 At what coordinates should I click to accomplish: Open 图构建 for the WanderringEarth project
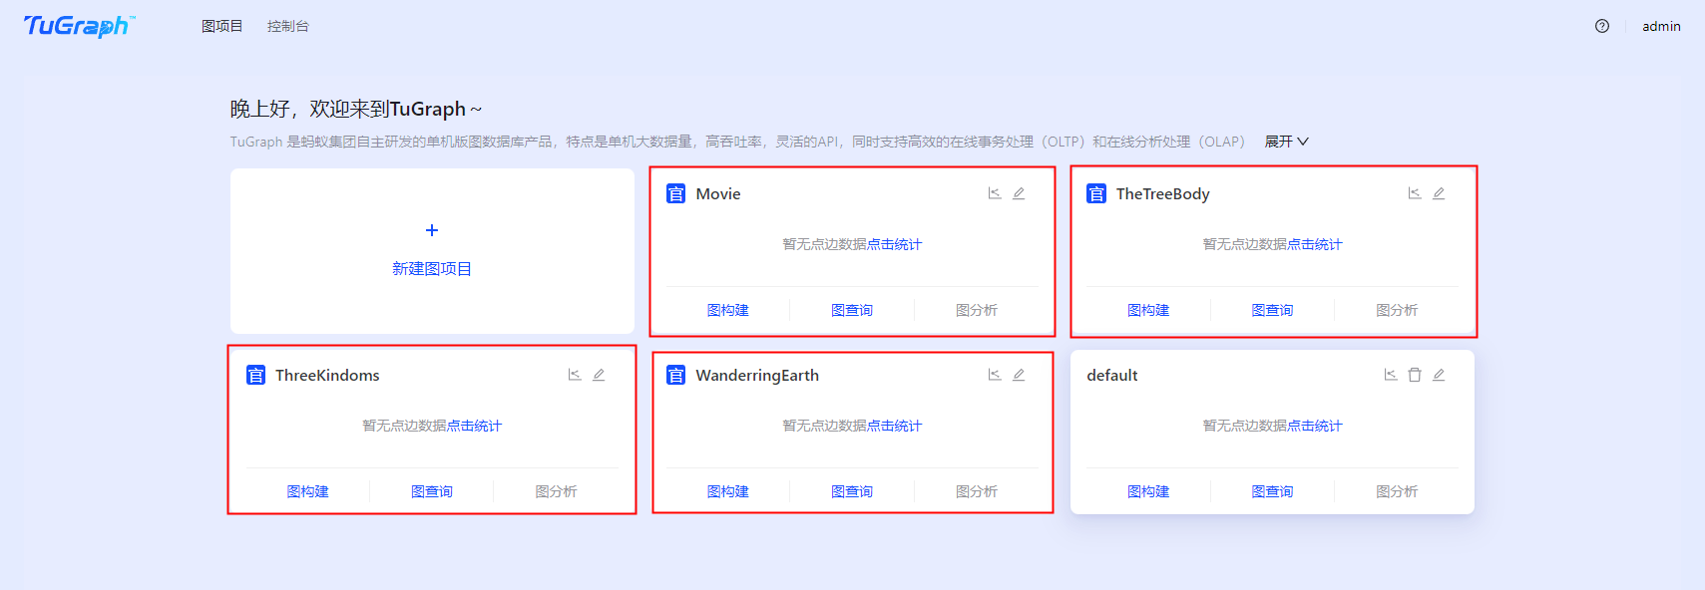pos(728,491)
